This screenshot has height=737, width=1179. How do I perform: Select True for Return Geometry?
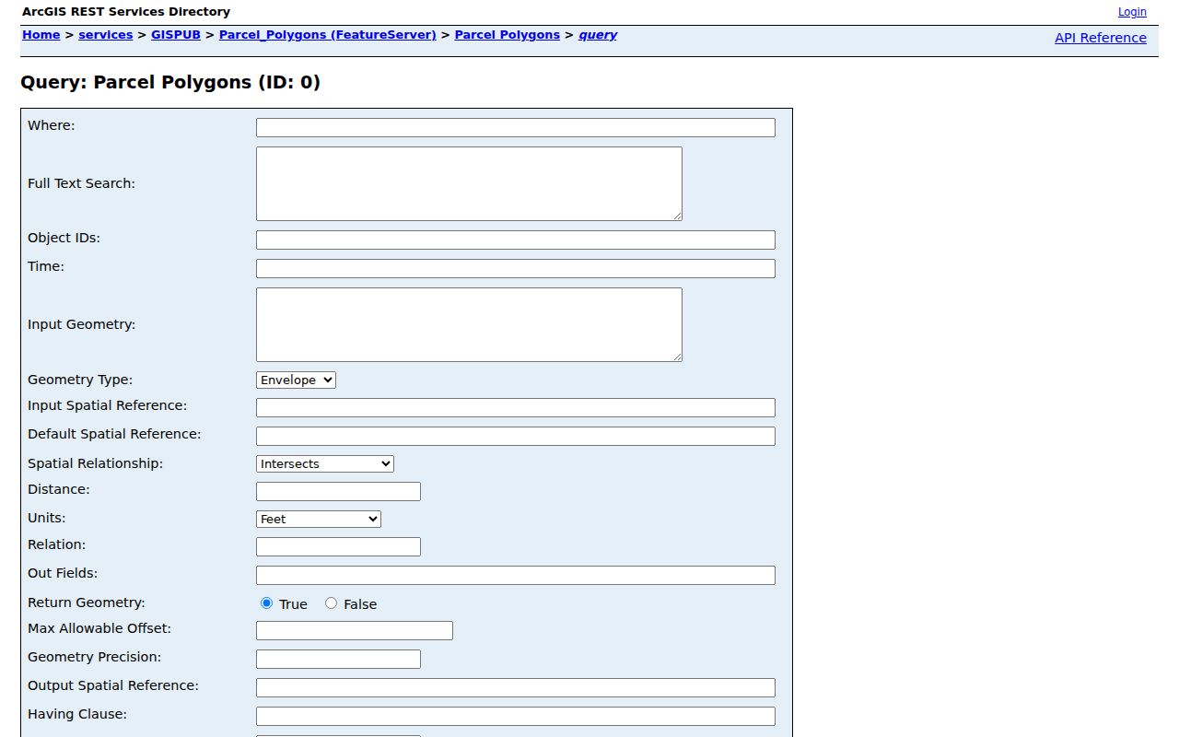point(267,603)
